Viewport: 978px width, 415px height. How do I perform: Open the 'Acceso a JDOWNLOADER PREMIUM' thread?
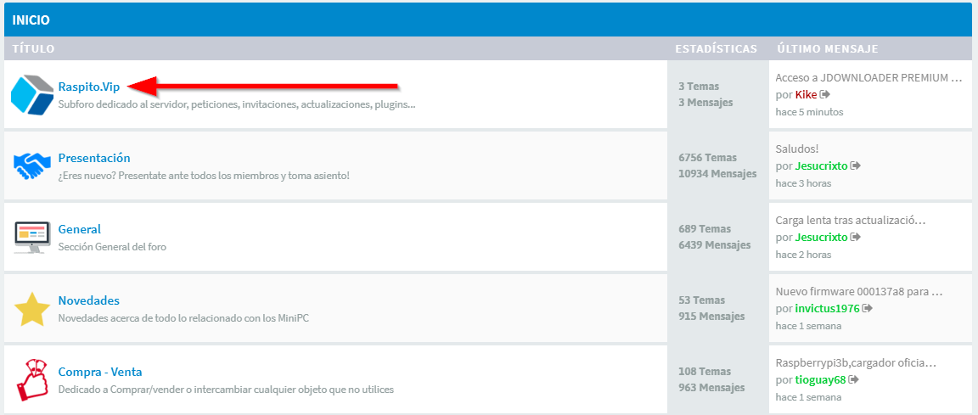point(868,78)
